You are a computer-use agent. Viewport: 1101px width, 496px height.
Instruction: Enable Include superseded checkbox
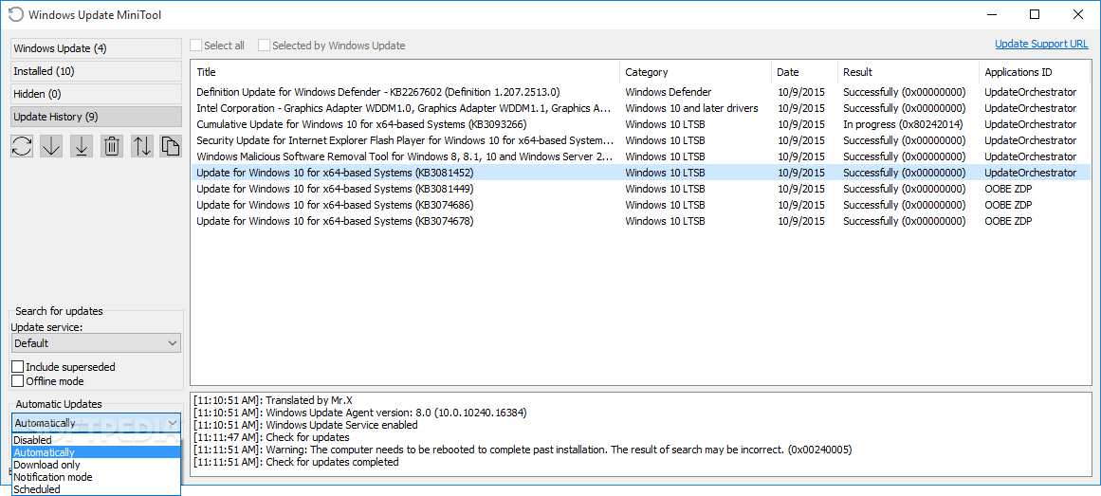(x=18, y=367)
